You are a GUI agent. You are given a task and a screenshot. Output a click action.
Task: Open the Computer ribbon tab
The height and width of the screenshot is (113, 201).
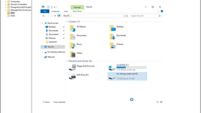[56, 11]
